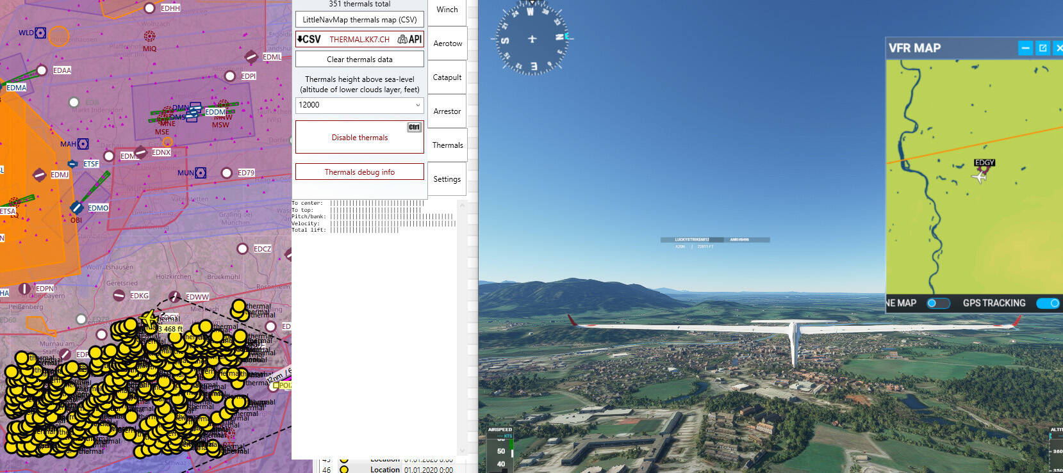Screen dimensions: 1063x473
Task: Open the thermals height 12000 dropdown
Action: click(359, 105)
